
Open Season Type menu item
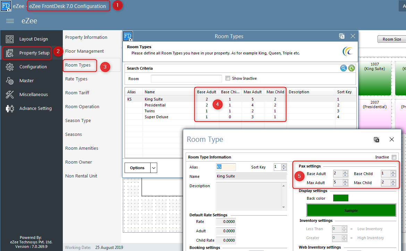78,121
